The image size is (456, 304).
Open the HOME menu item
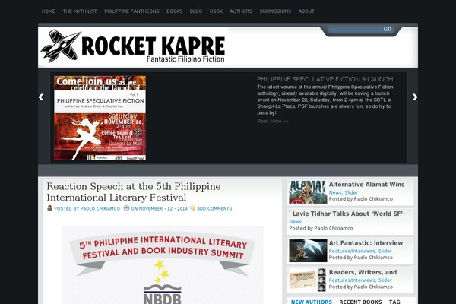point(49,11)
